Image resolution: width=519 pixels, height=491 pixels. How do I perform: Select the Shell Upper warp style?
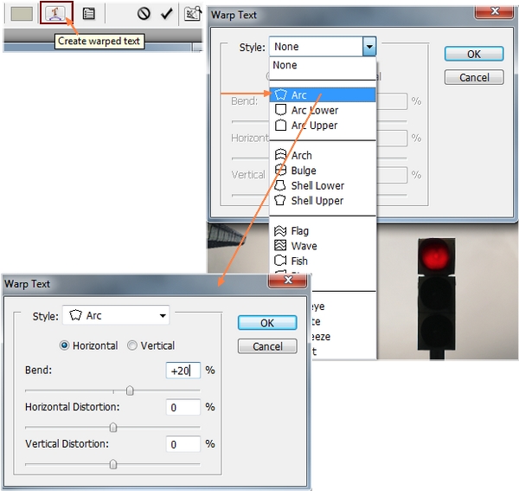tap(323, 201)
